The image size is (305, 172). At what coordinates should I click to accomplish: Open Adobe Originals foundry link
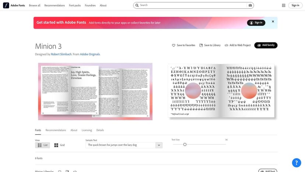click(x=90, y=54)
